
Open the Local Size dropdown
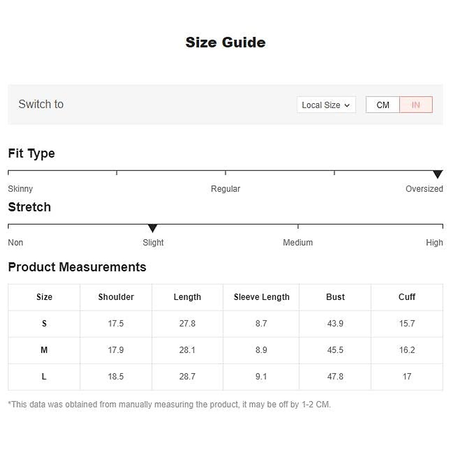(325, 105)
